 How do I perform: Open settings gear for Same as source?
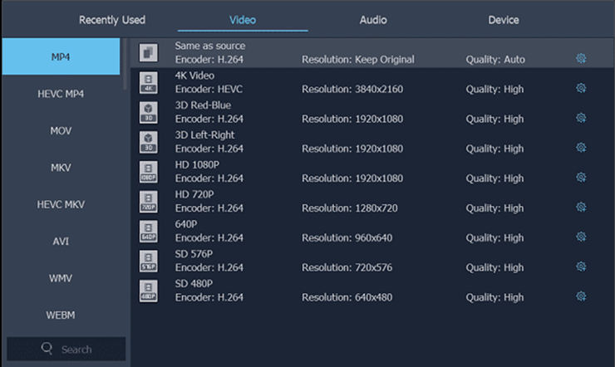pos(581,58)
